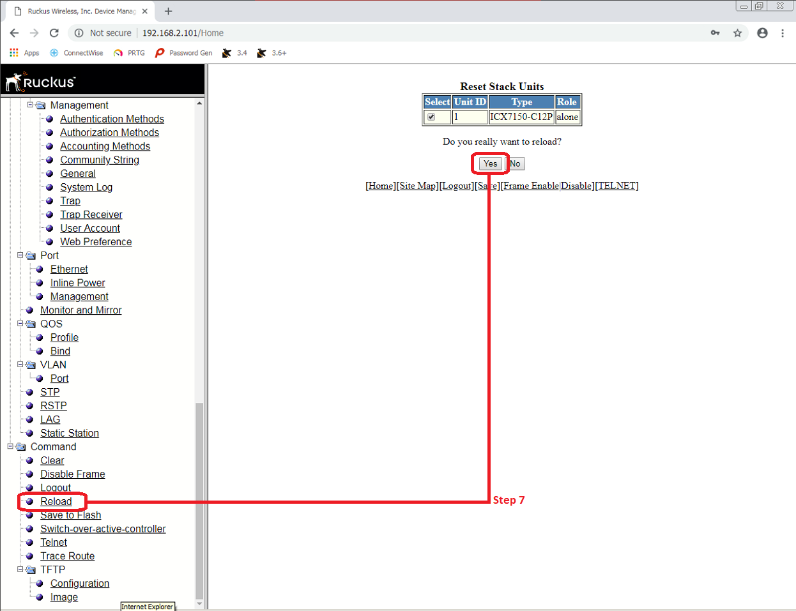Open a new browser tab
The height and width of the screenshot is (611, 796).
pyautogui.click(x=168, y=11)
